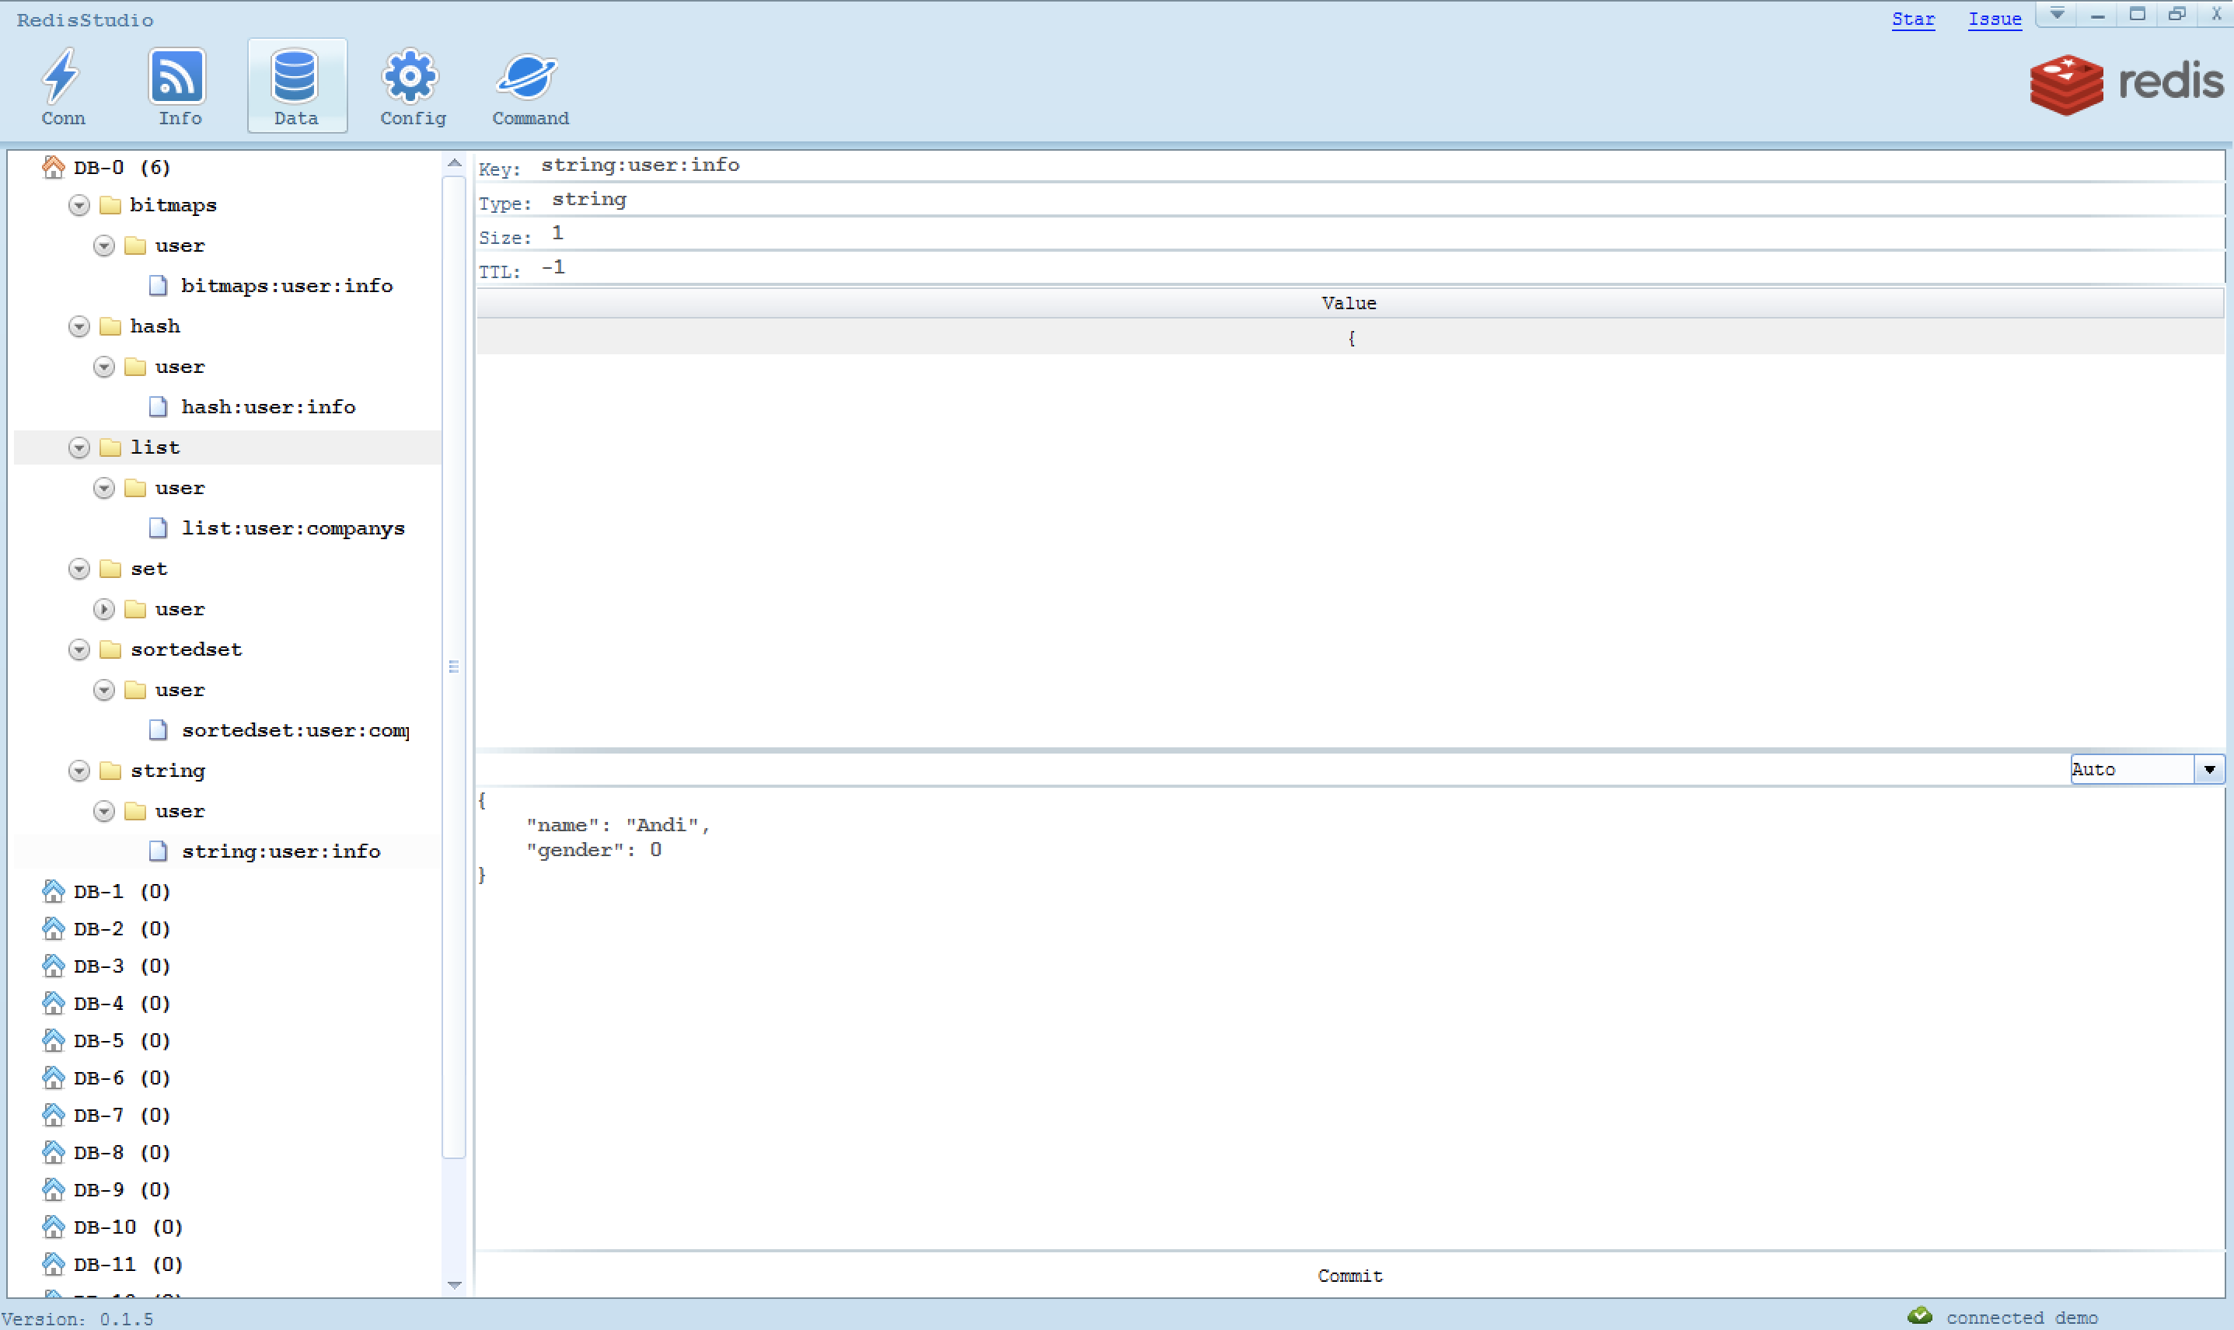This screenshot has height=1330, width=2234.
Task: Open the Issue link
Action: coord(1995,19)
